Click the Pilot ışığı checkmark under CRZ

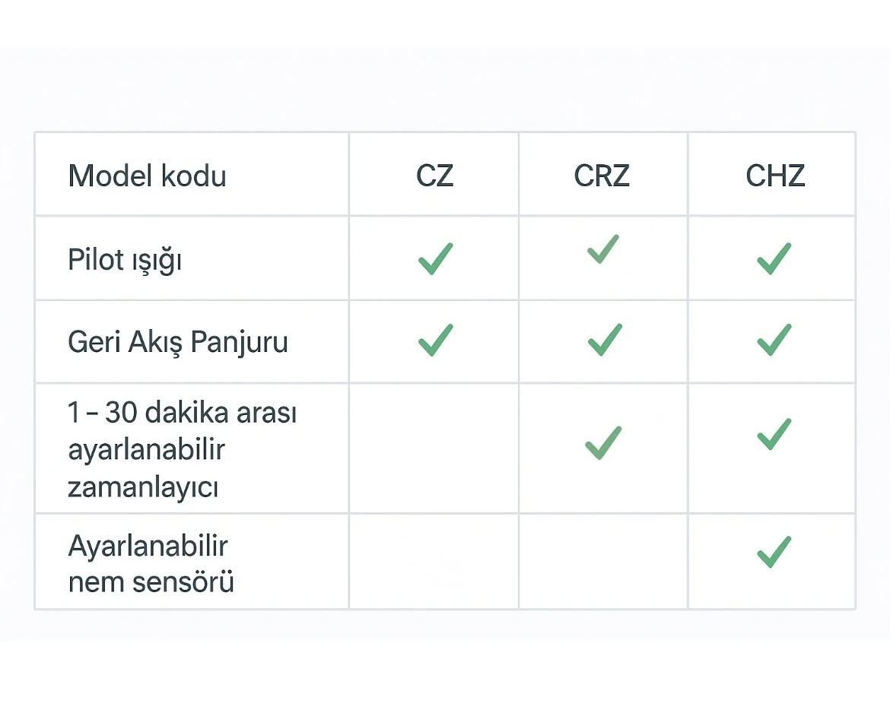point(603,249)
